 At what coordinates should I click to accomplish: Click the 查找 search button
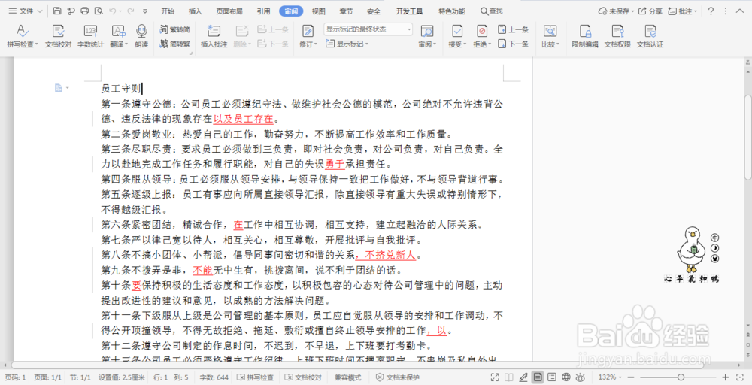coord(492,11)
